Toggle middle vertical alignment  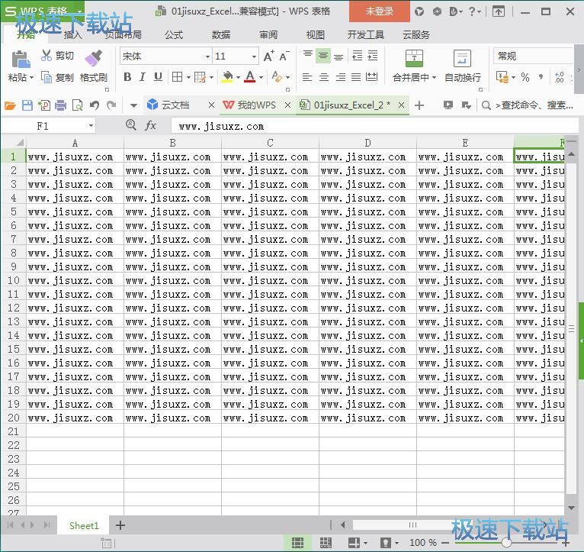point(323,56)
